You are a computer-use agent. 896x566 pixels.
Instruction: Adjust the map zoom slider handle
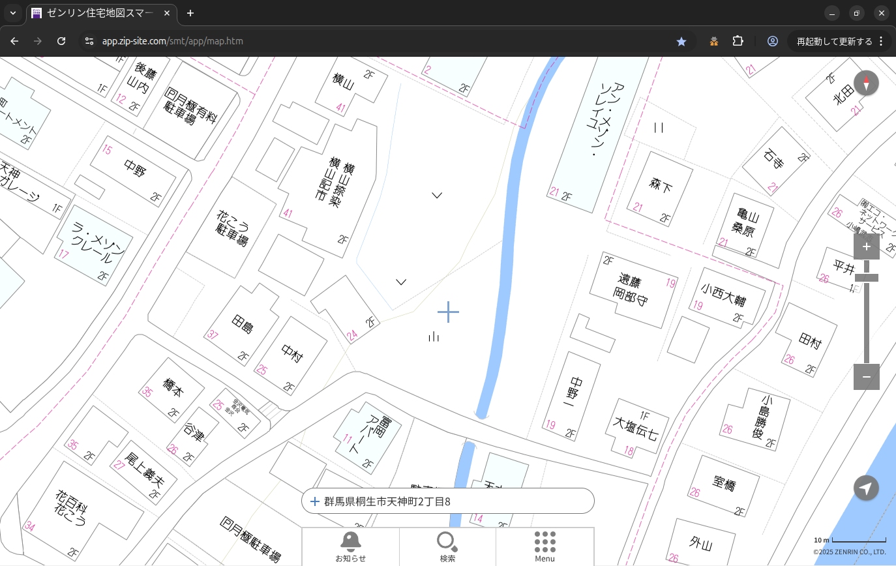tap(866, 278)
